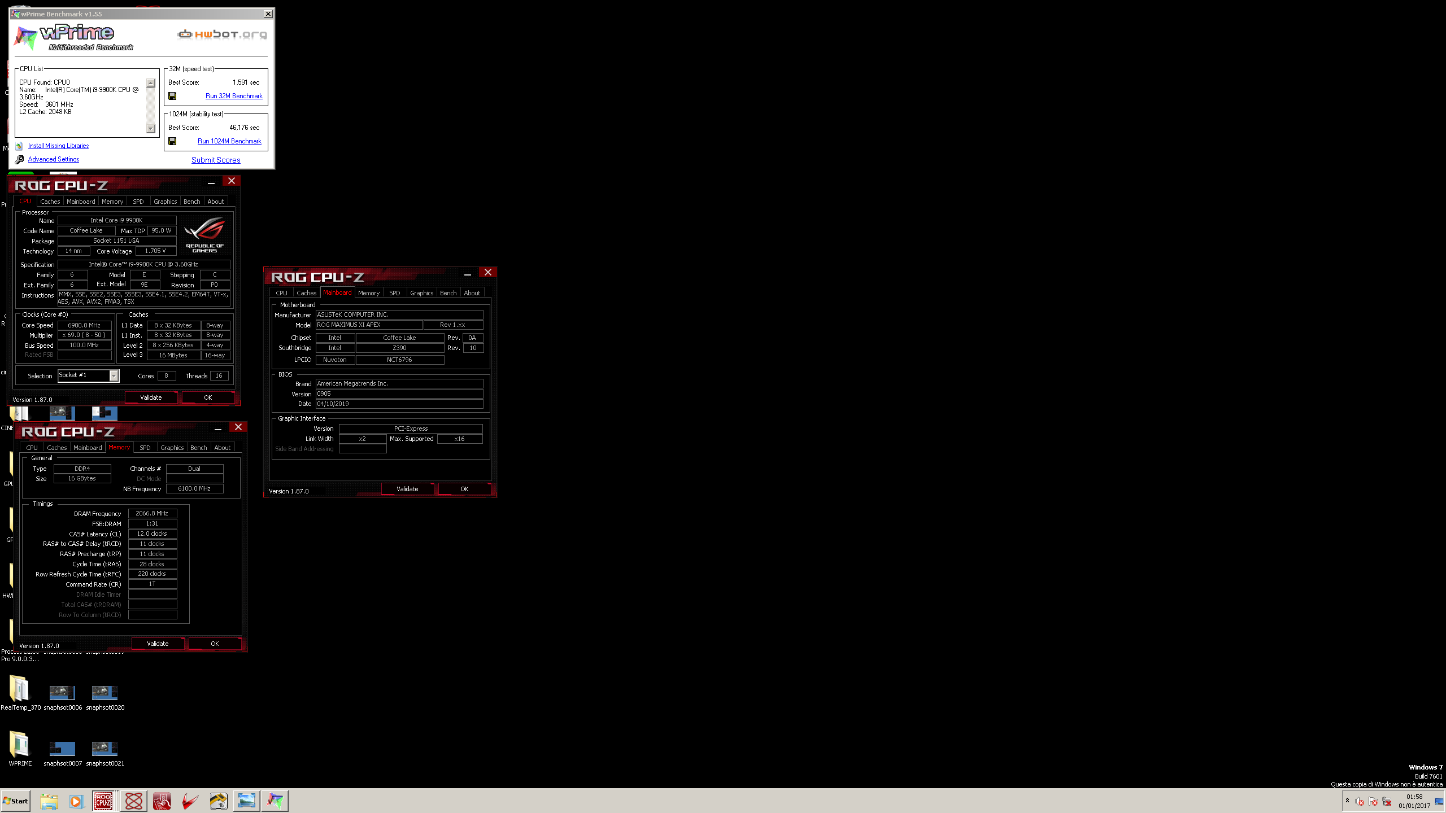Open the ROG CPU-Z taskbar button
The width and height of the screenshot is (1446, 813).
pyautogui.click(x=103, y=801)
